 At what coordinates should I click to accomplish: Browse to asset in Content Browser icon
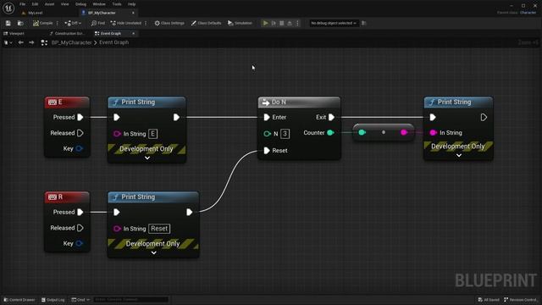pos(20,23)
